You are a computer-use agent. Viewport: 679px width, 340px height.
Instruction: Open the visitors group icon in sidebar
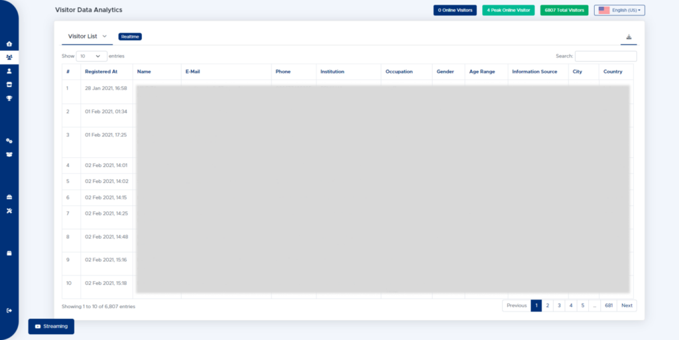pos(9,58)
